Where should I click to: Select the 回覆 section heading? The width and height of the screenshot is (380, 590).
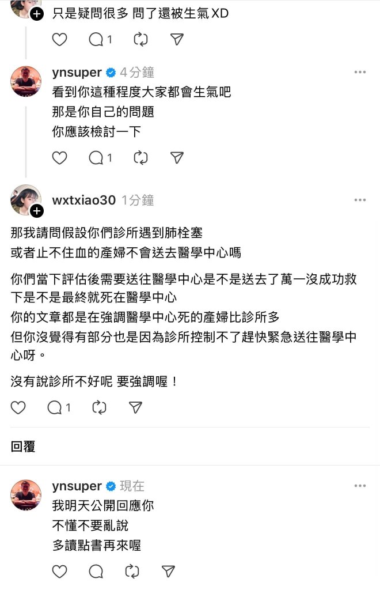coord(23,447)
